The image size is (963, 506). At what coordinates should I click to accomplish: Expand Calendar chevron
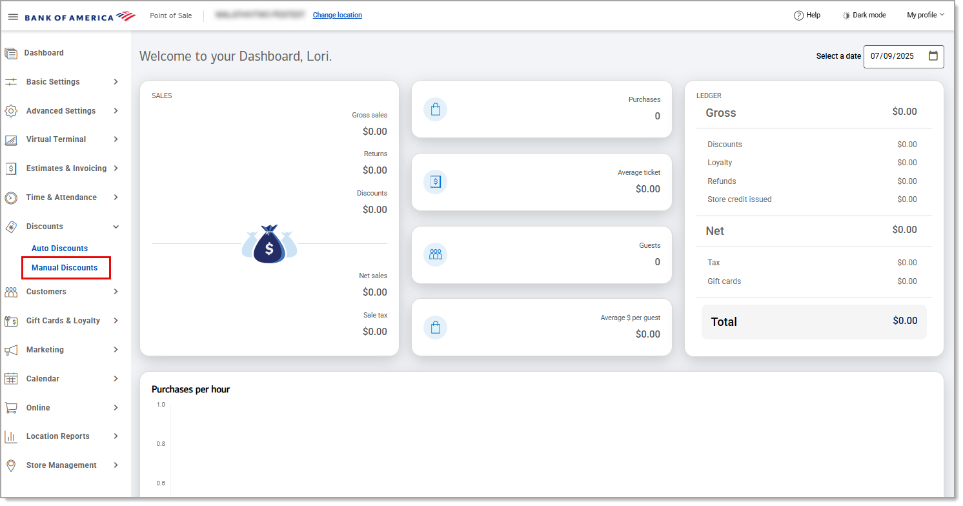point(116,379)
